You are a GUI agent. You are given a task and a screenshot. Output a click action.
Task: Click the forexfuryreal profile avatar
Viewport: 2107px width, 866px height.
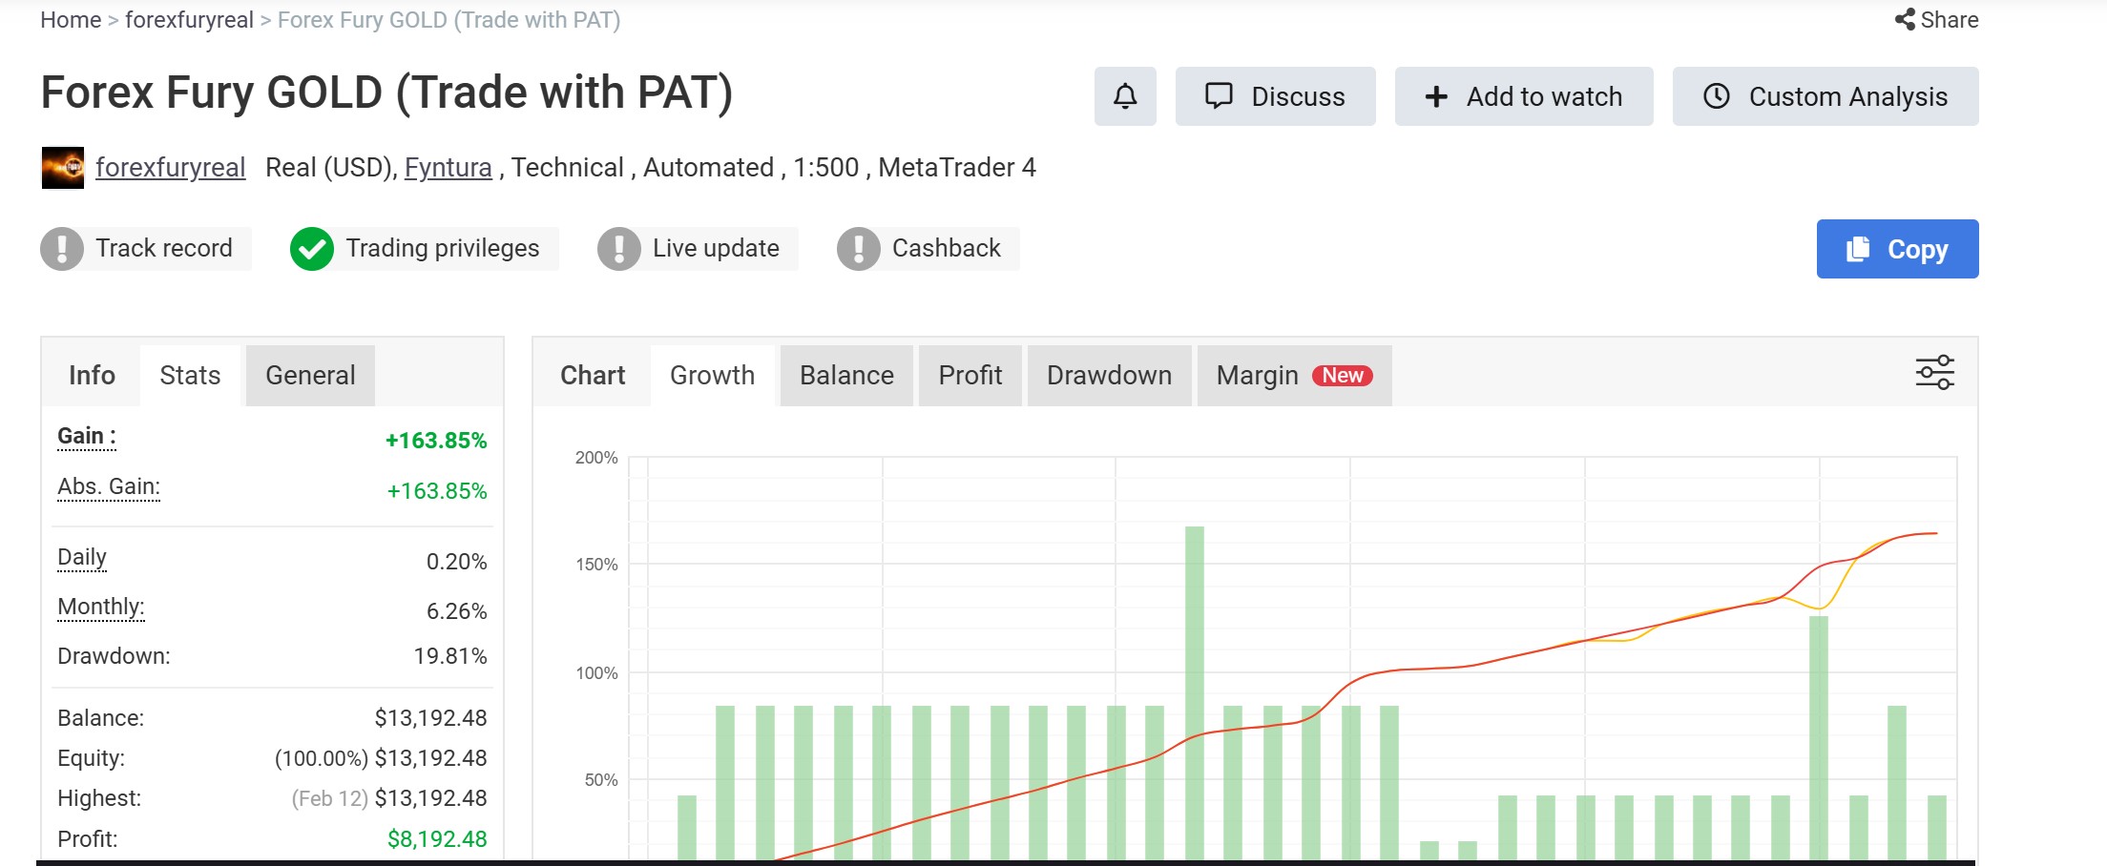click(62, 167)
